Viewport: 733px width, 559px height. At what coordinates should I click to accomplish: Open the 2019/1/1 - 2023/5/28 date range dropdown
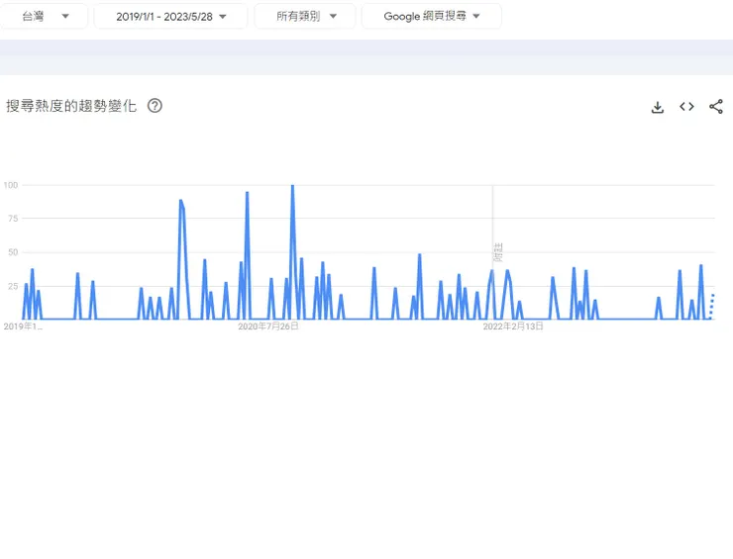click(170, 17)
